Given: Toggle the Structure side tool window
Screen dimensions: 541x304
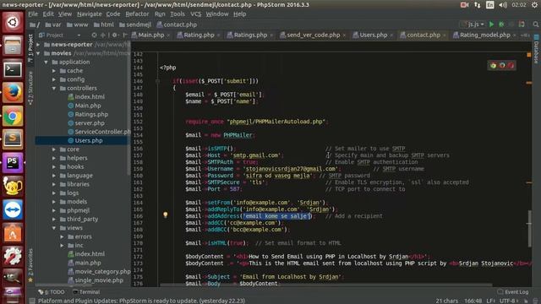Looking at the screenshot, I should pos(30,88).
